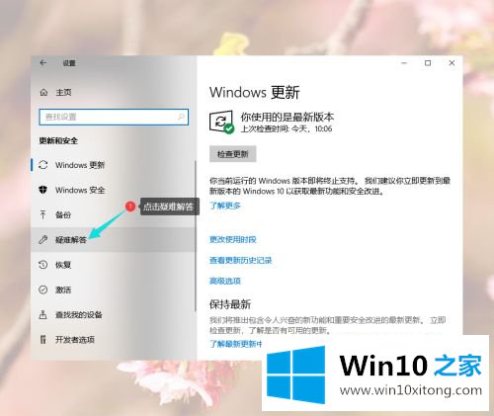This screenshot has height=416, width=494.
Task: Click the update status icon with green check
Action: pos(221,123)
